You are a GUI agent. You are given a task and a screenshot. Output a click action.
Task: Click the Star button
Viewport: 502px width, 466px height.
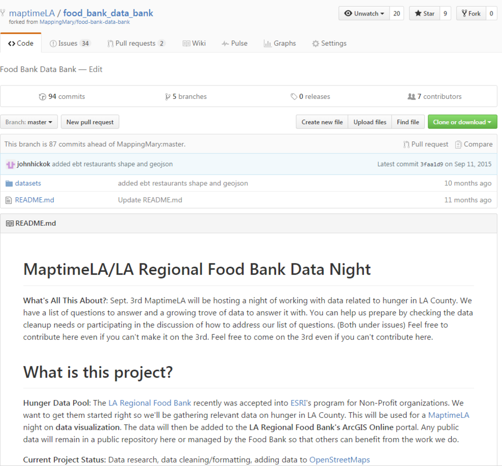(x=424, y=13)
